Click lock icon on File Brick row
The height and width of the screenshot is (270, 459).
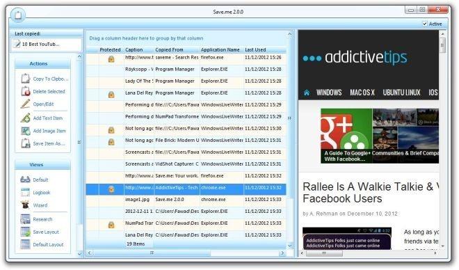(111, 142)
